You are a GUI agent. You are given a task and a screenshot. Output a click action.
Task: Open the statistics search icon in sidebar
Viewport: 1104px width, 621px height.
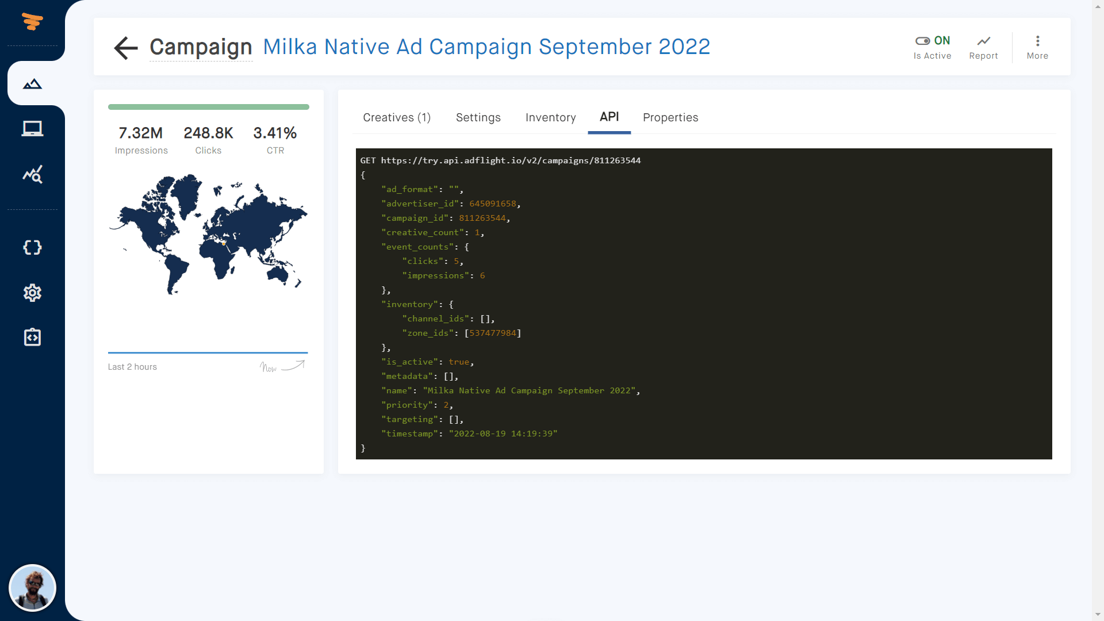33,174
